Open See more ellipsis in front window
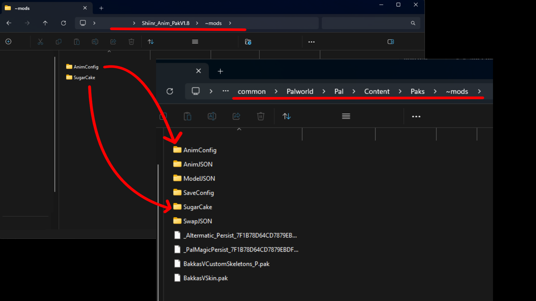The width and height of the screenshot is (536, 301). coord(416,116)
